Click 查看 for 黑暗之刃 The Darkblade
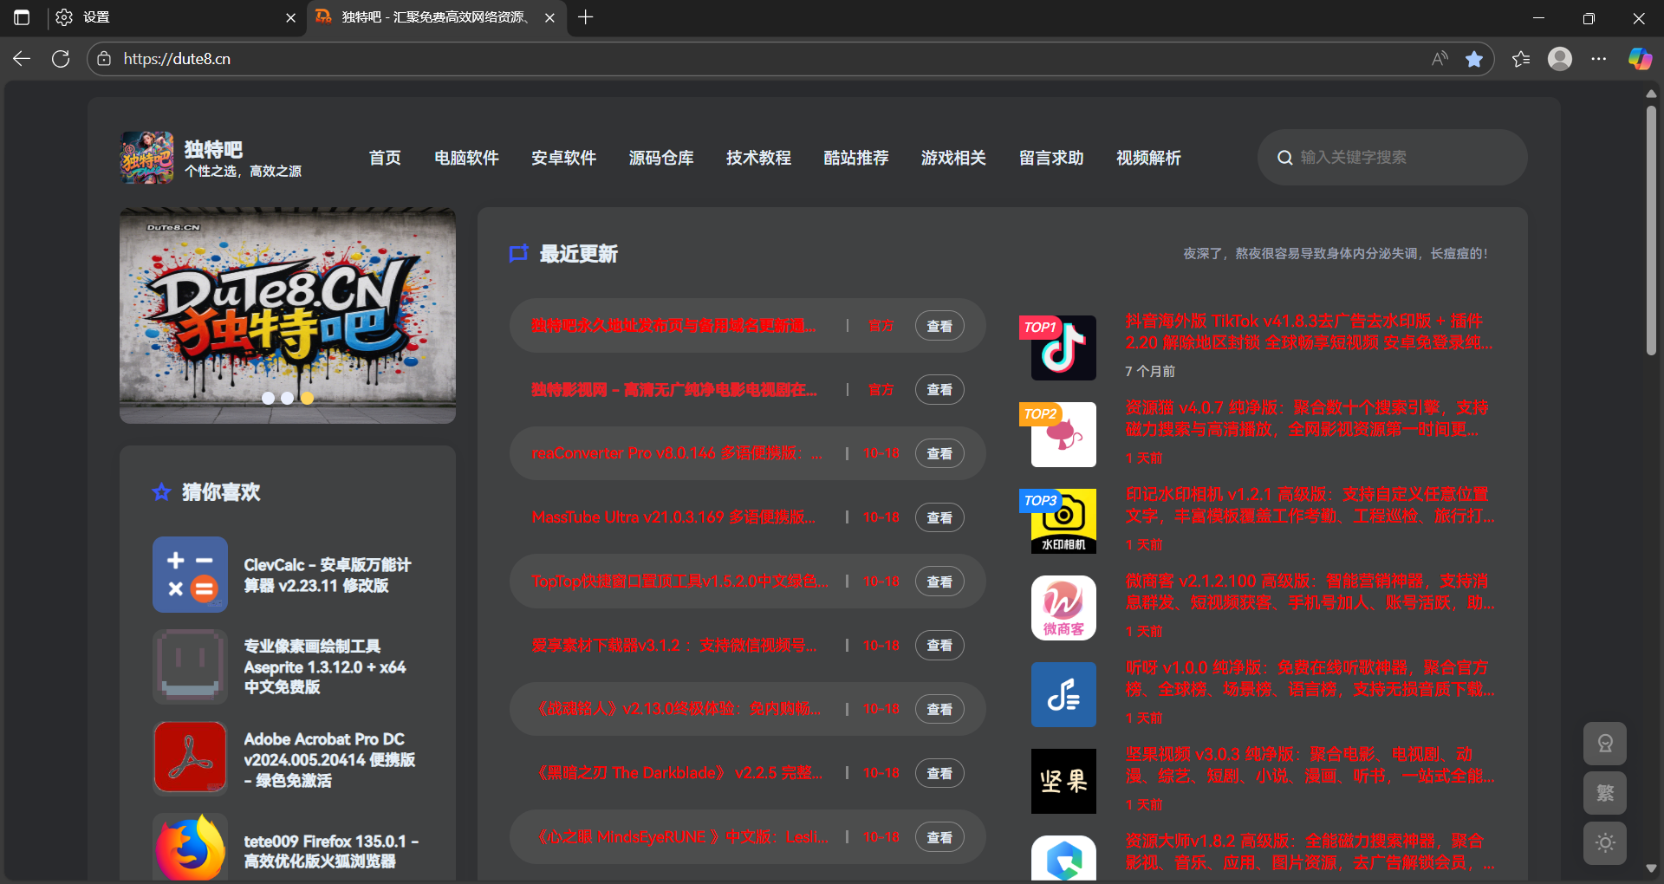The image size is (1664, 884). pyautogui.click(x=939, y=773)
